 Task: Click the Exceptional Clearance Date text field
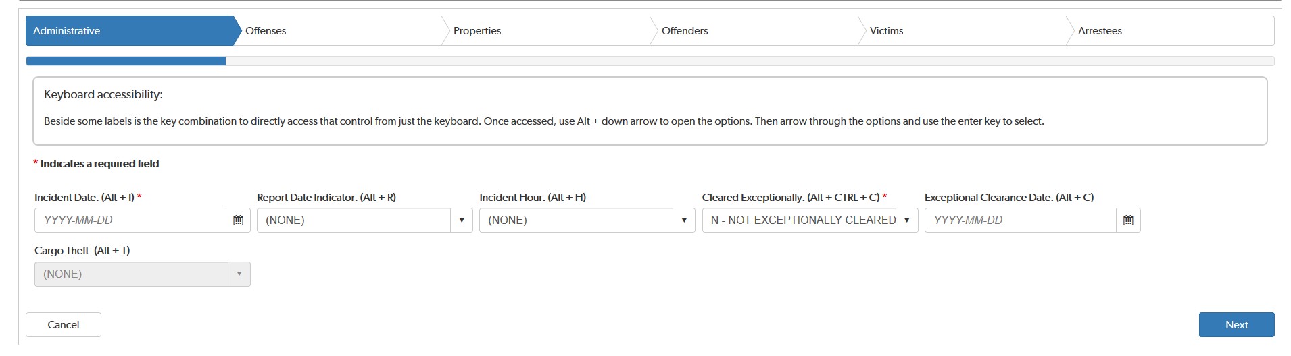1020,220
